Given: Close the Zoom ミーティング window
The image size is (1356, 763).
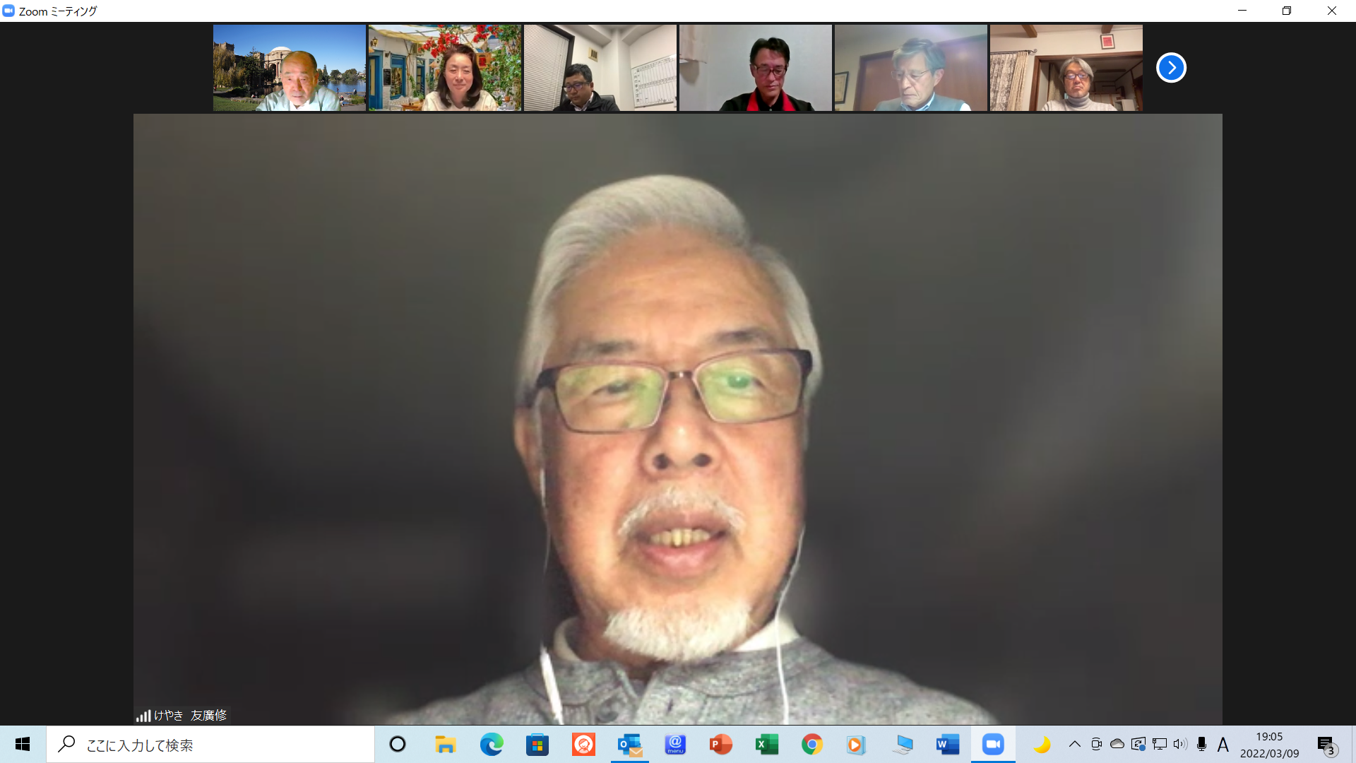Looking at the screenshot, I should tap(1332, 11).
